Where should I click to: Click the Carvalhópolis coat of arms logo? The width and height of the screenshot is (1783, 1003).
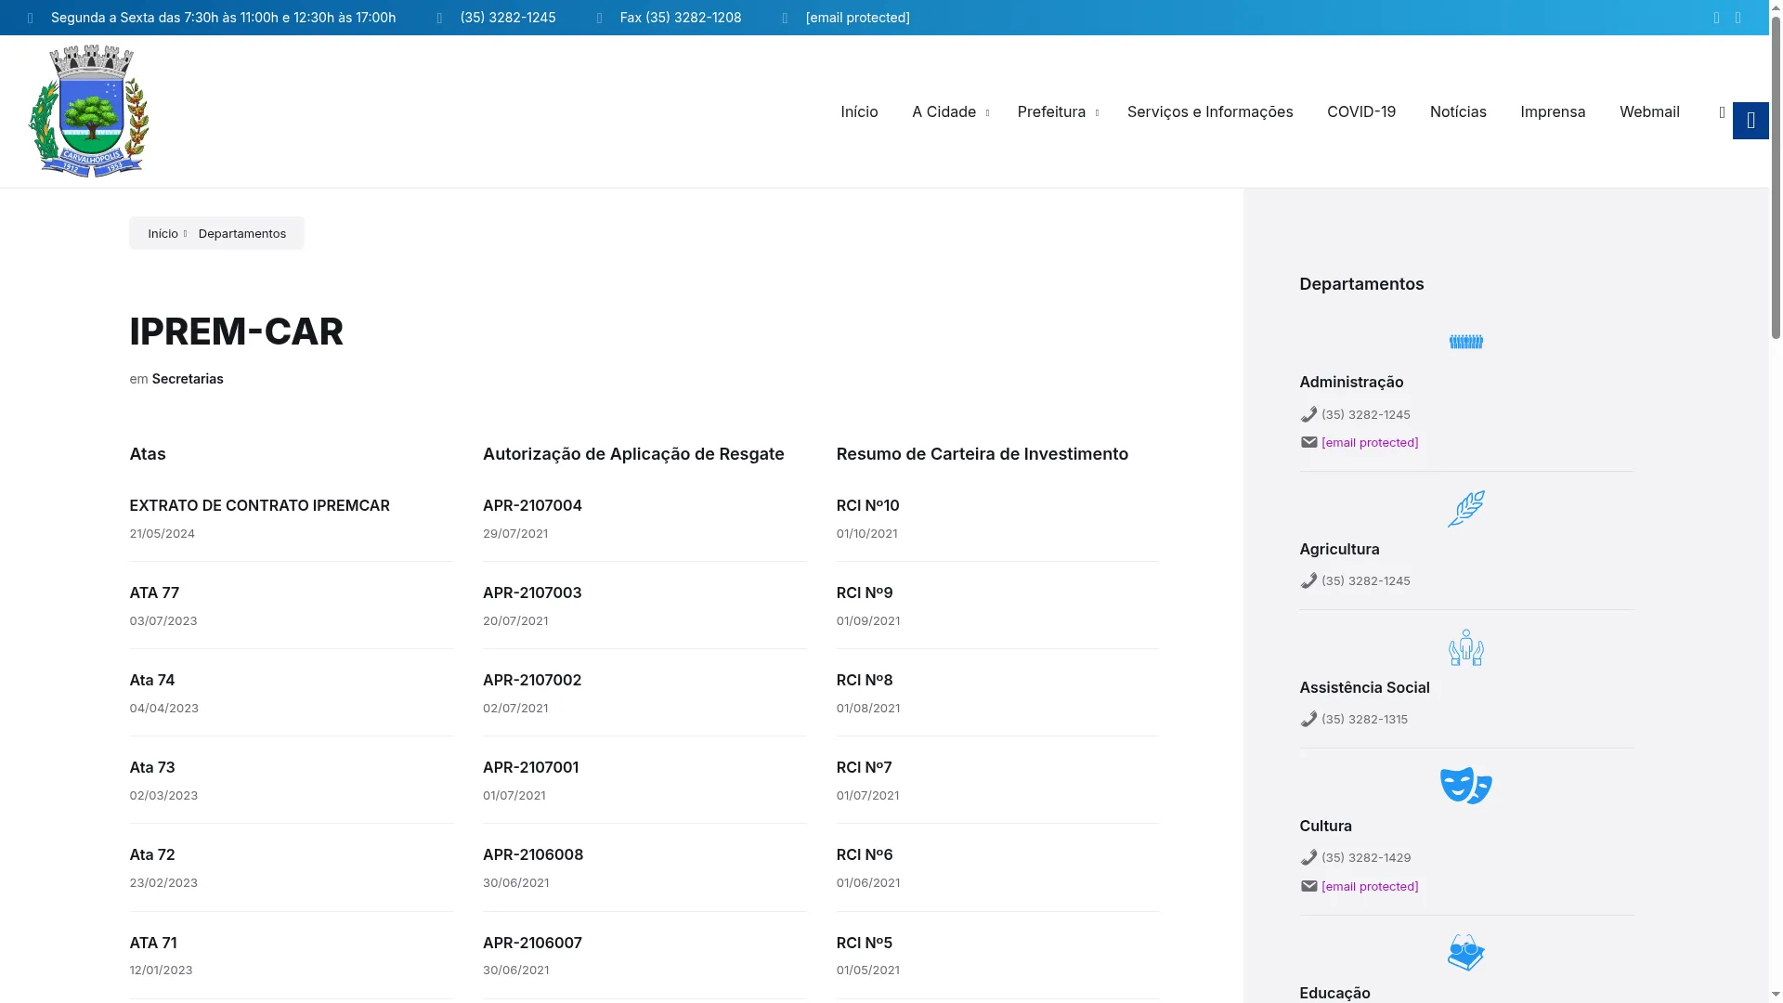[89, 111]
